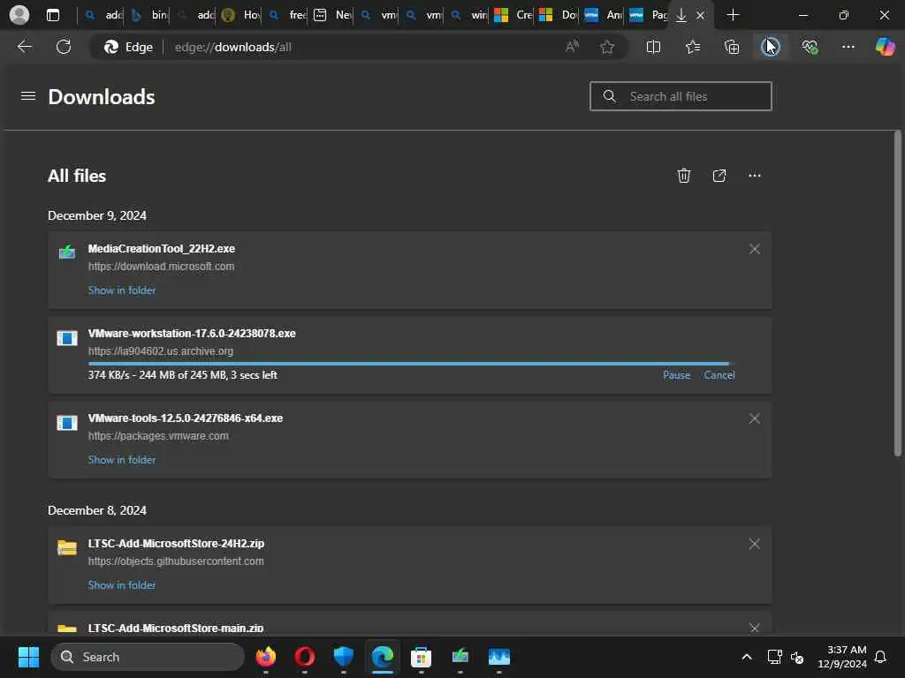Open LTSC-Add-MicrosoftStore-24H2.zip file name
This screenshot has height=678, width=905.
(x=176, y=543)
